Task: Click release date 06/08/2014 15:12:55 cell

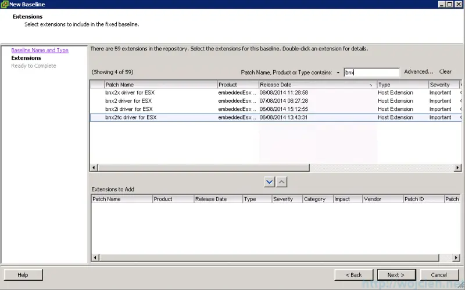Action: coord(284,109)
